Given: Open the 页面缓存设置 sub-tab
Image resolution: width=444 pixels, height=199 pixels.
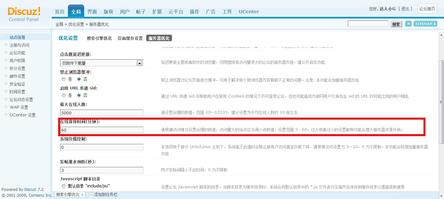Looking at the screenshot, I should point(130,38).
